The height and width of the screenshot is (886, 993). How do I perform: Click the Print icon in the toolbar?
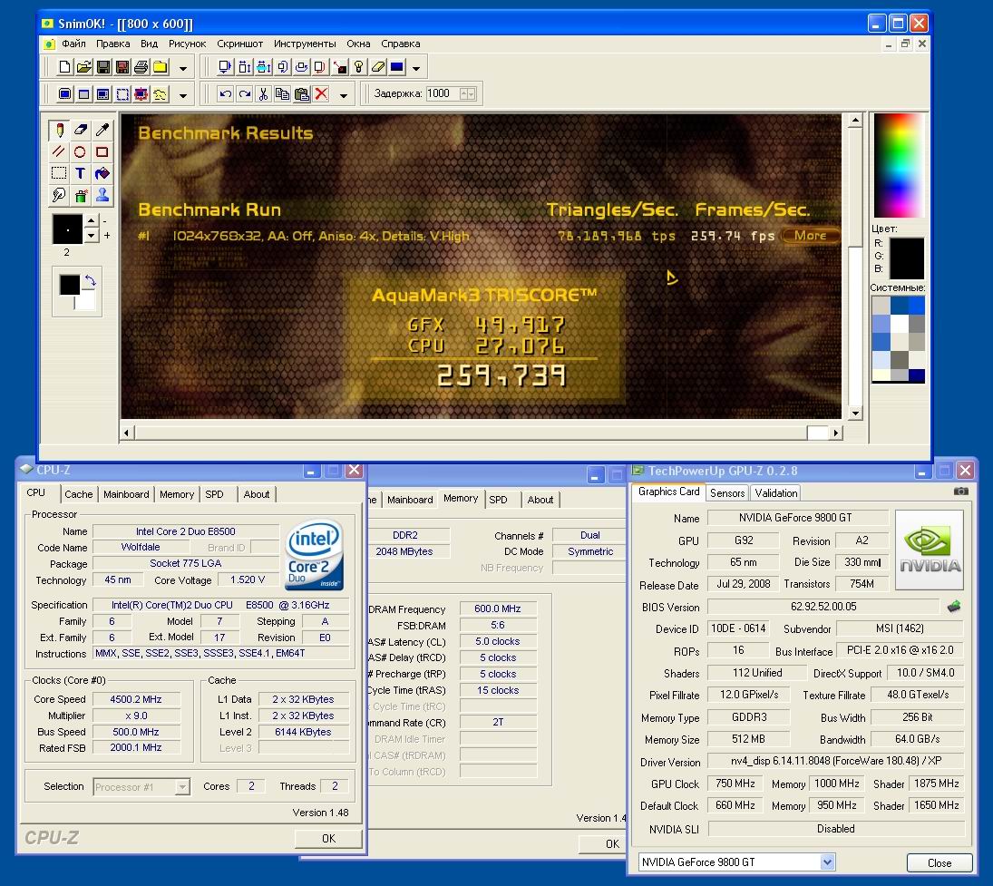click(x=141, y=67)
